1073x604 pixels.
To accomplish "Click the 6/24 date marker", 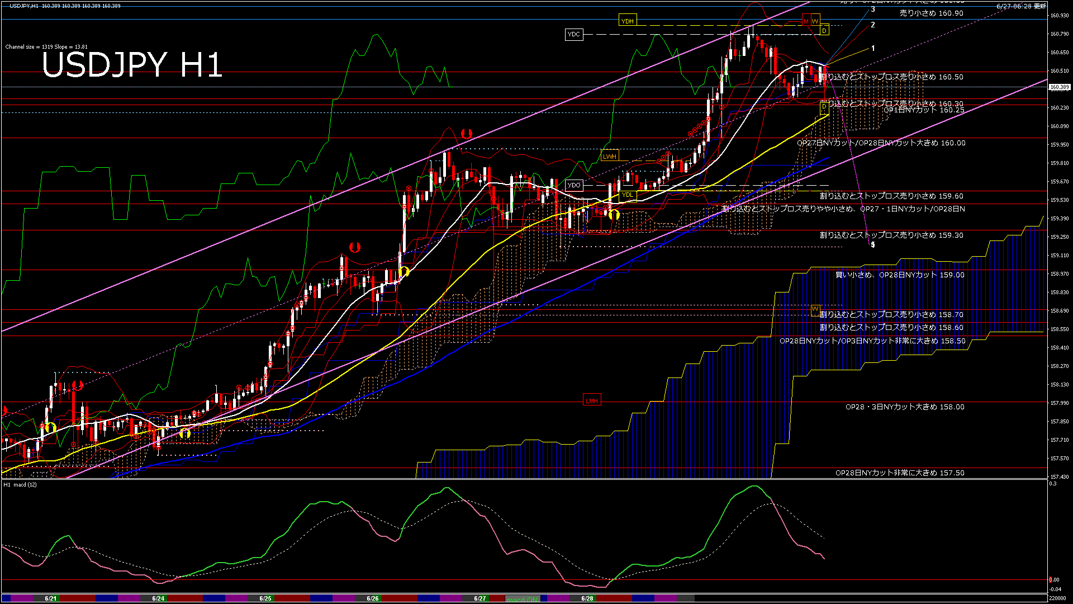I will [158, 598].
